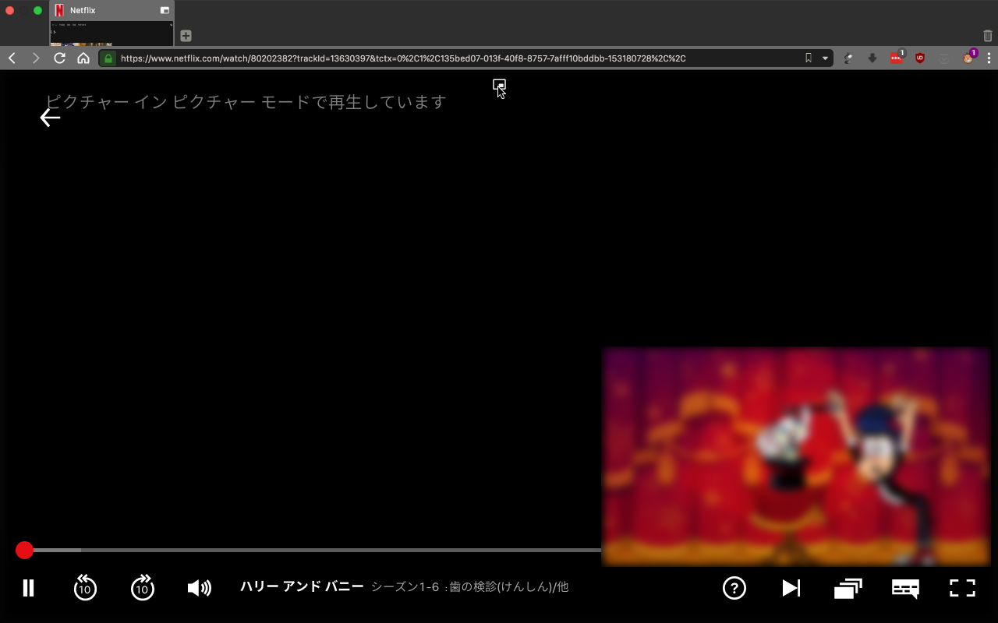Image resolution: width=998 pixels, height=623 pixels.
Task: Open the uBlock Origin shield extension
Action: coord(920,58)
